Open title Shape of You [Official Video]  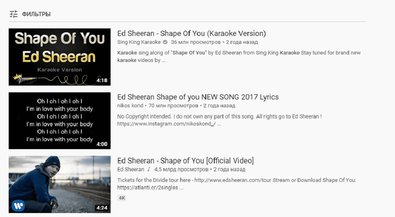185,161
